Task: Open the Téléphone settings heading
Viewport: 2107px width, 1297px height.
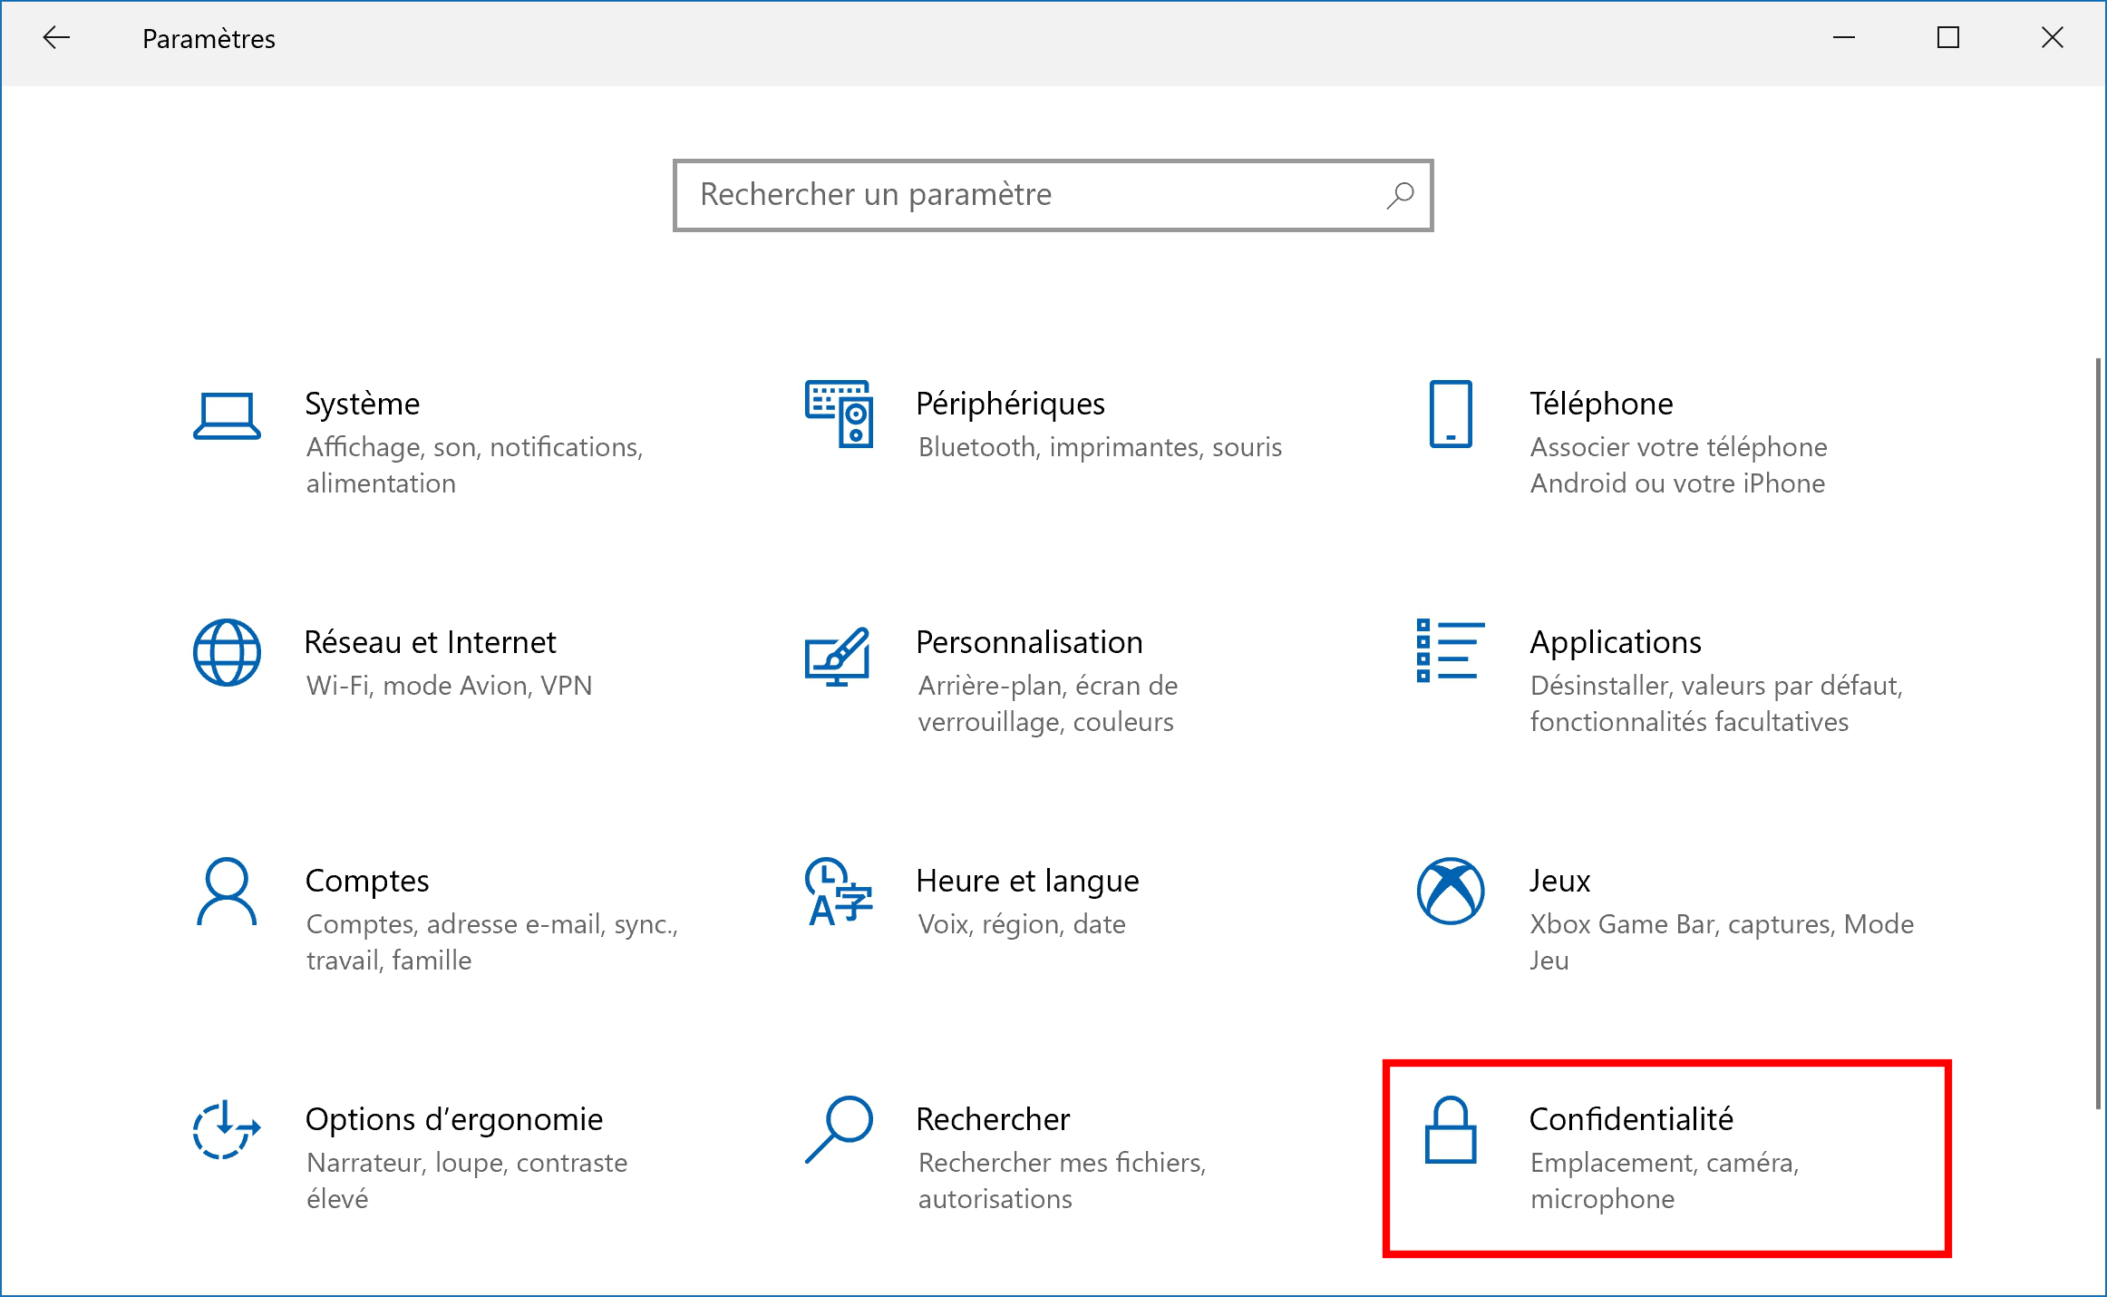Action: point(1601,404)
